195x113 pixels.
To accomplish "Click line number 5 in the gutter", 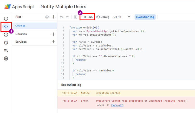I will pos(63,42).
